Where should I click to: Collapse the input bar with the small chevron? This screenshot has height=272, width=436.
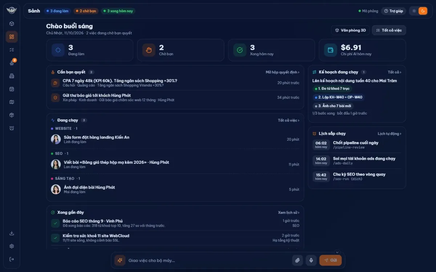[x=337, y=252]
